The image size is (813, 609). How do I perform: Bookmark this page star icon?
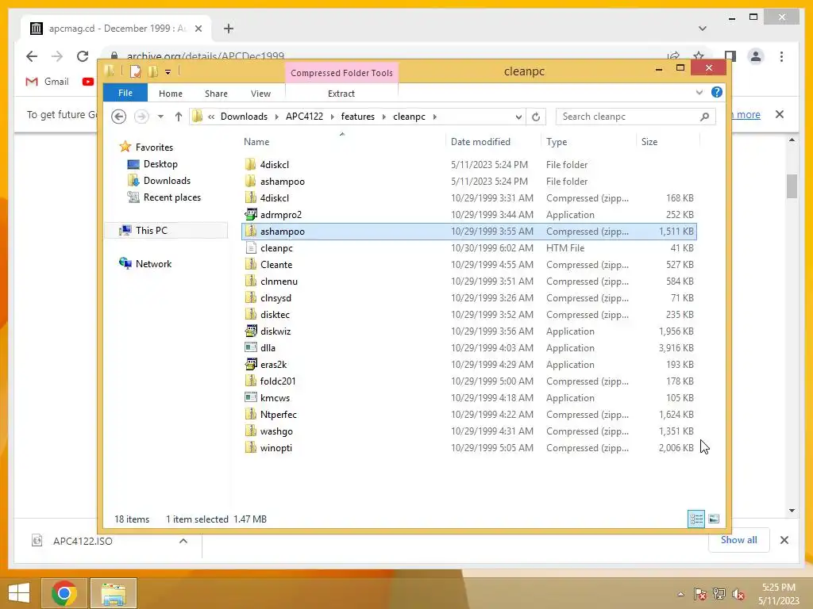point(699,56)
